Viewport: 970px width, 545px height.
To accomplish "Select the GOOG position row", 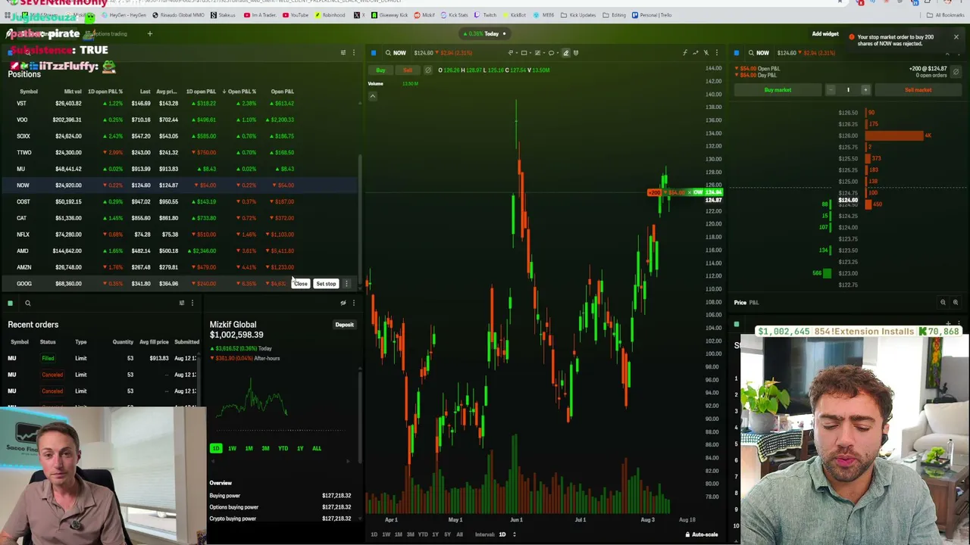I will [x=180, y=284].
